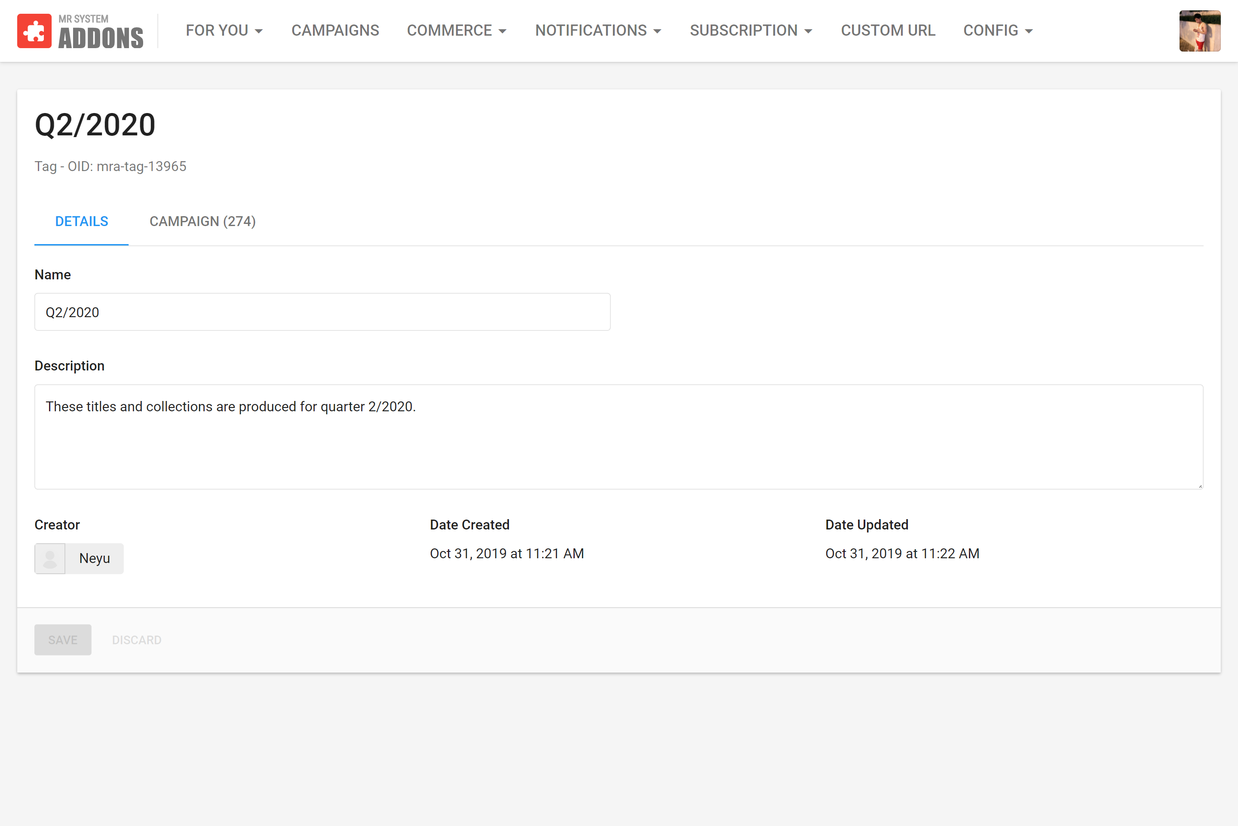Open the user profile photo avatar
This screenshot has height=826, width=1238.
click(x=1200, y=31)
